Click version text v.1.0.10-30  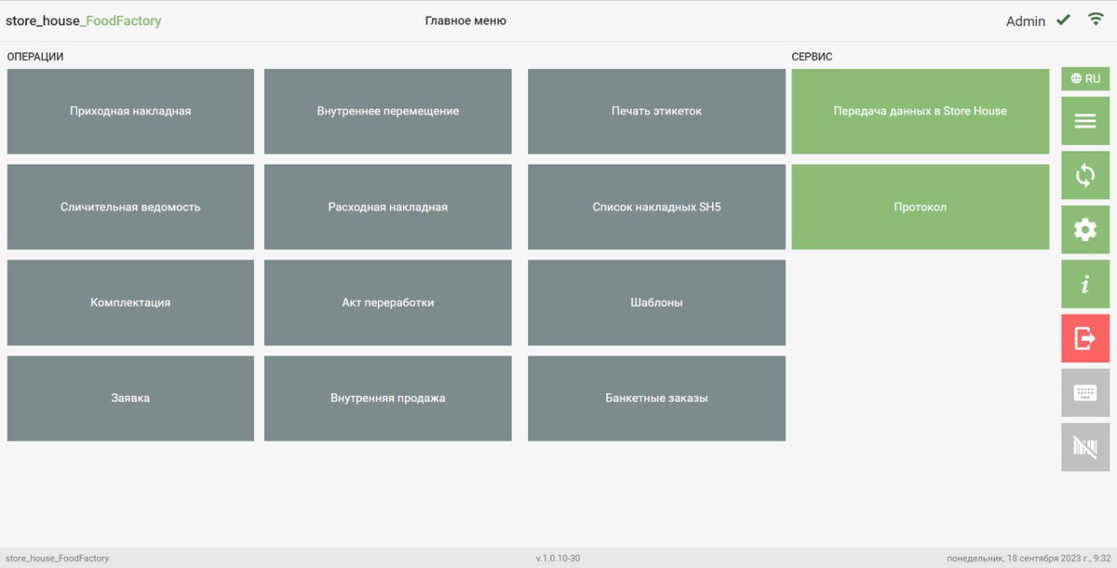point(558,559)
